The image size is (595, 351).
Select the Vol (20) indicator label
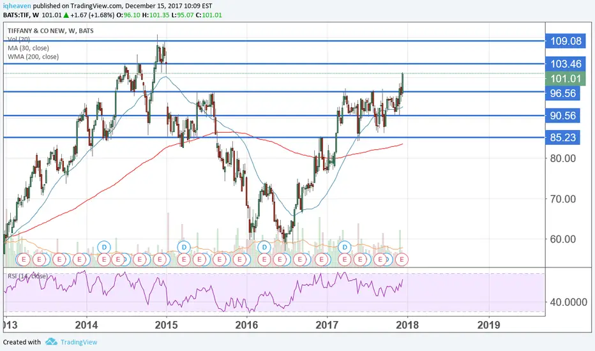click(19, 39)
